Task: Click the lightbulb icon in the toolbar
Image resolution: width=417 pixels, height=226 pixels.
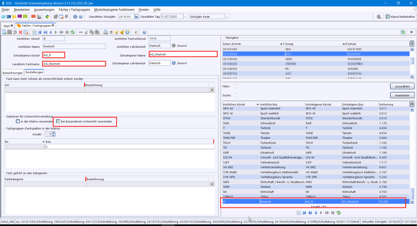Action: tap(117, 32)
